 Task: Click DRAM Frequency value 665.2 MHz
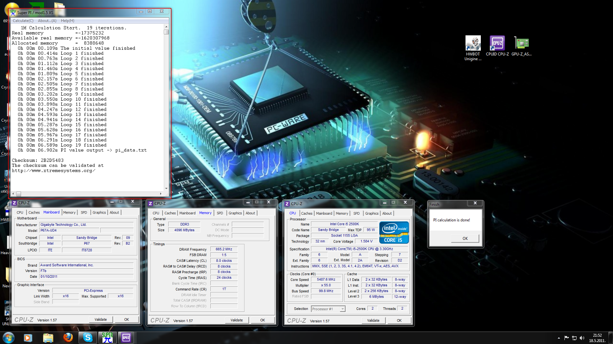(x=224, y=249)
